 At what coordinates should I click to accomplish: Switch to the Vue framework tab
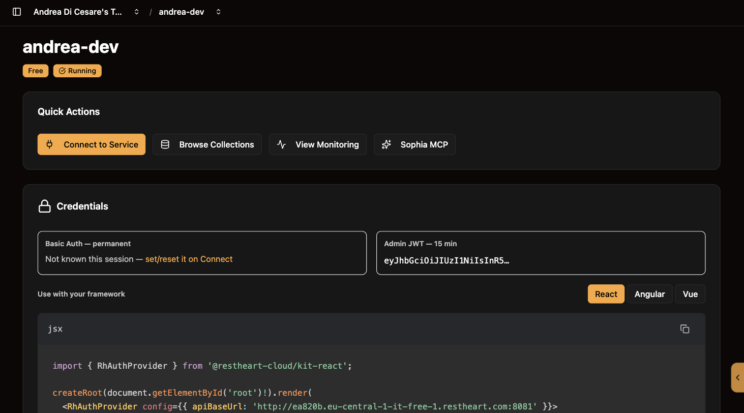pos(690,294)
